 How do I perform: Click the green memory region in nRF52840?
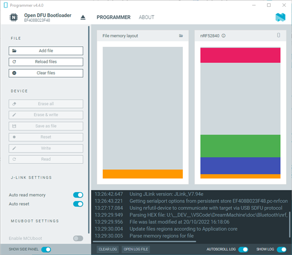(240, 146)
